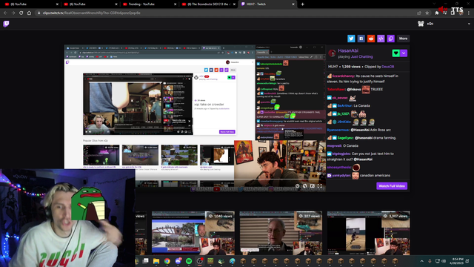
Task: Switch to The Boondocks S03 E13 tab
Action: click(x=208, y=4)
